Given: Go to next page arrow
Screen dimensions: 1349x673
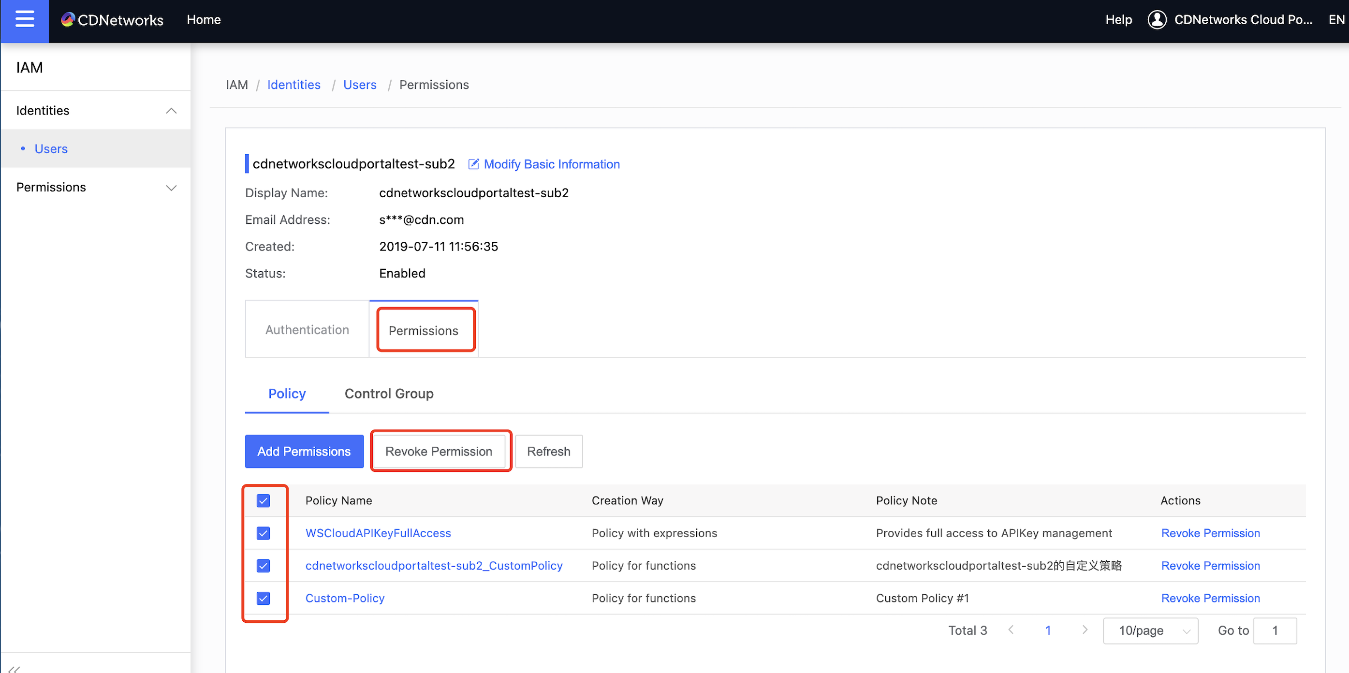Looking at the screenshot, I should 1085,630.
